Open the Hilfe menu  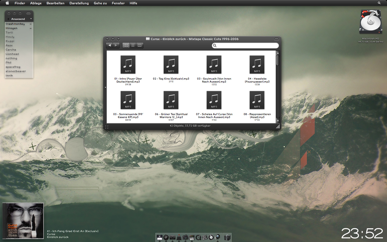pos(133,3)
